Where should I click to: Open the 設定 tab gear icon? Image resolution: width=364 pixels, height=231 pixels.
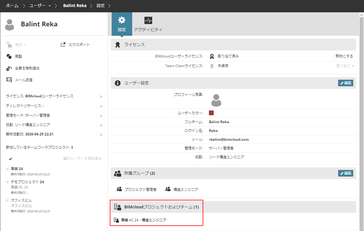pyautogui.click(x=122, y=20)
